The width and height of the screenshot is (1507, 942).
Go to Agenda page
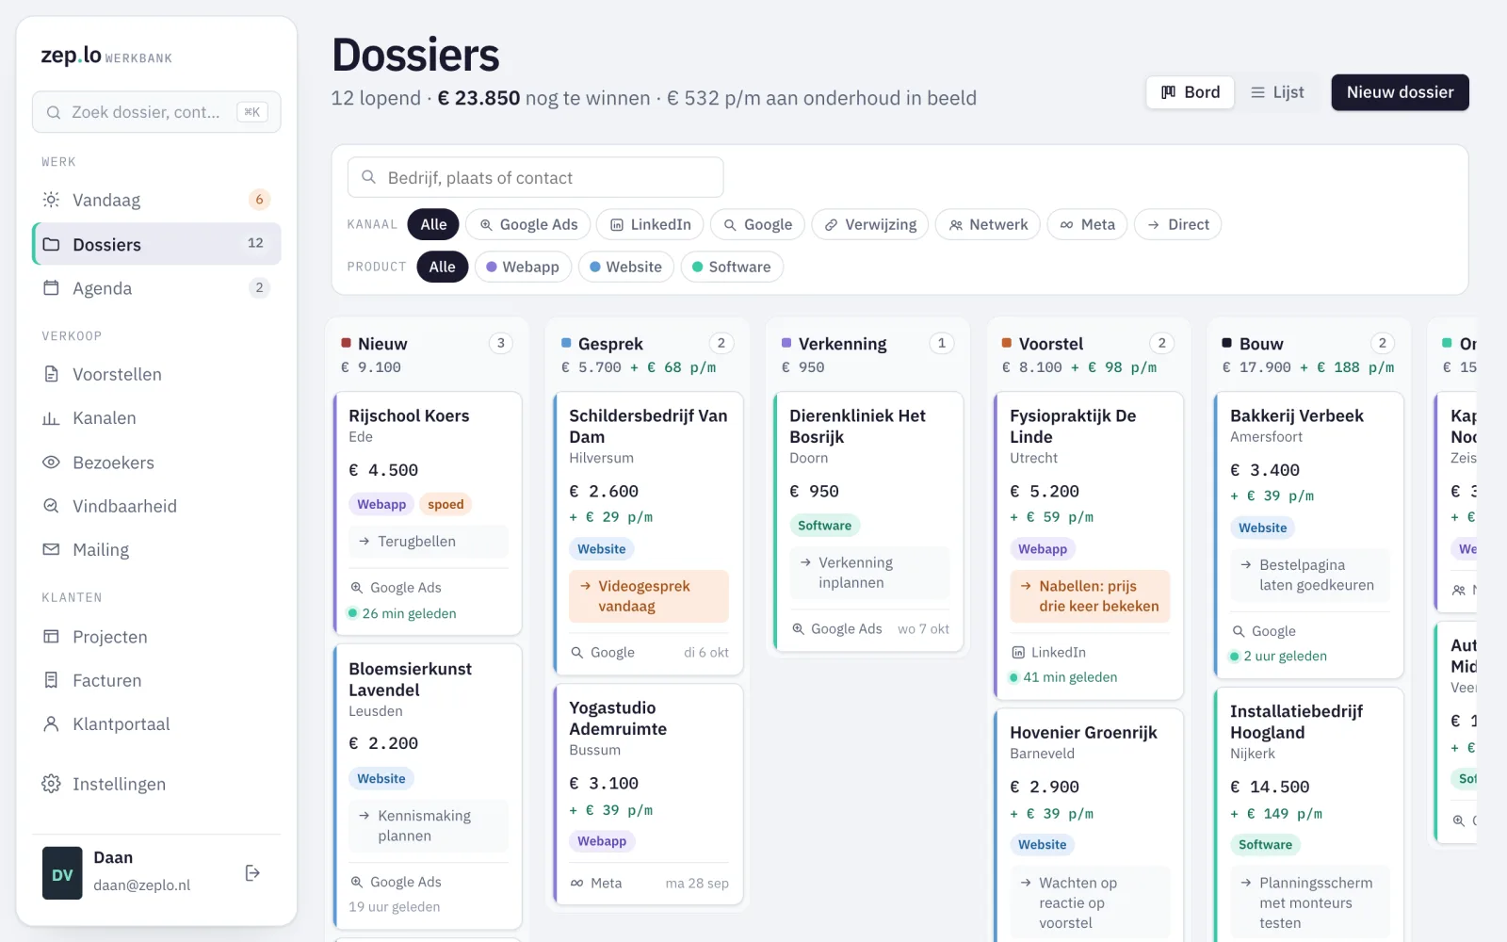156,288
